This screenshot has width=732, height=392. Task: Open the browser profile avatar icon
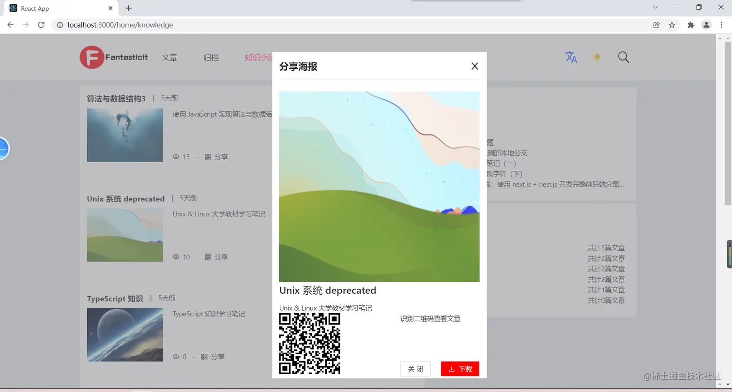click(706, 25)
